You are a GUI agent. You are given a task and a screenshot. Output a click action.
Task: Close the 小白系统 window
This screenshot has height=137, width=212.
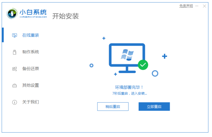coord(205,6)
